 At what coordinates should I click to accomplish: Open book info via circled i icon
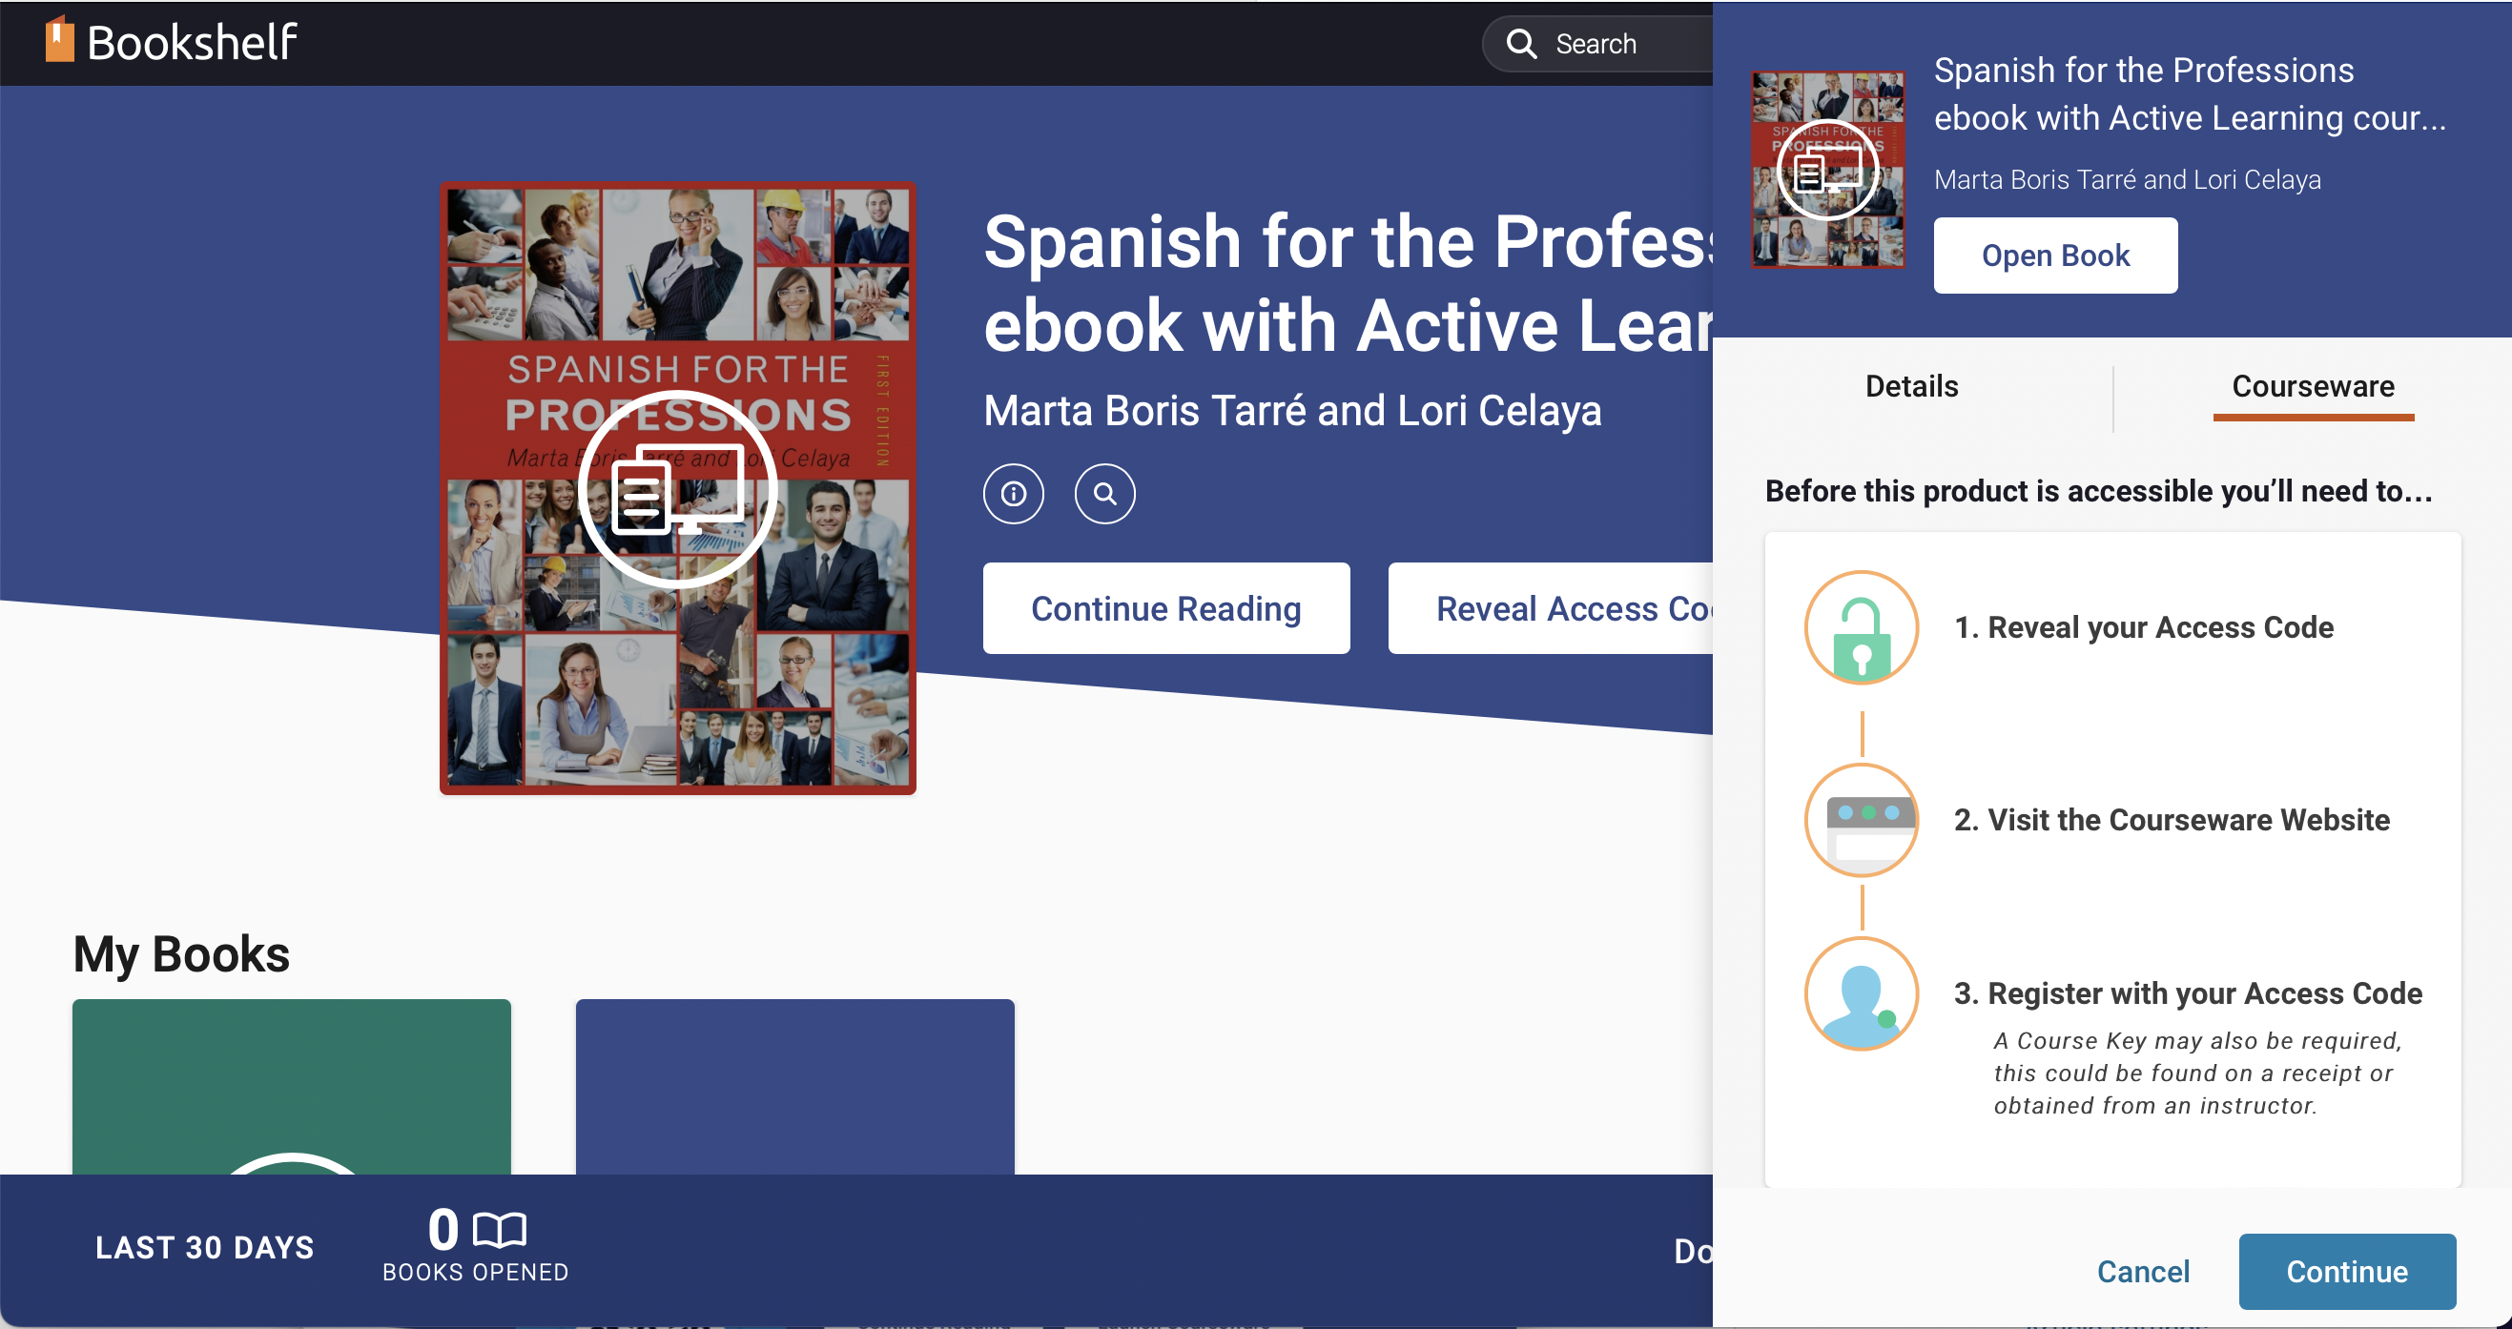point(1013,494)
